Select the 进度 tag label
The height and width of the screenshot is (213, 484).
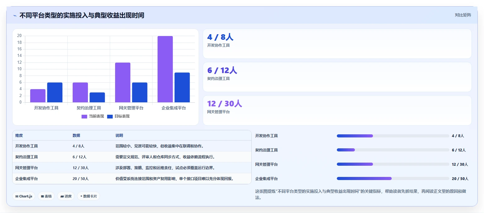tap(68, 197)
